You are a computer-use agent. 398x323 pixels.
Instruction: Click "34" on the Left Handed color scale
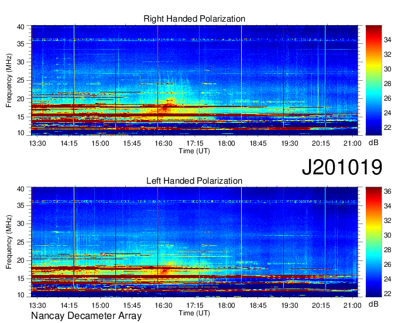(x=387, y=206)
